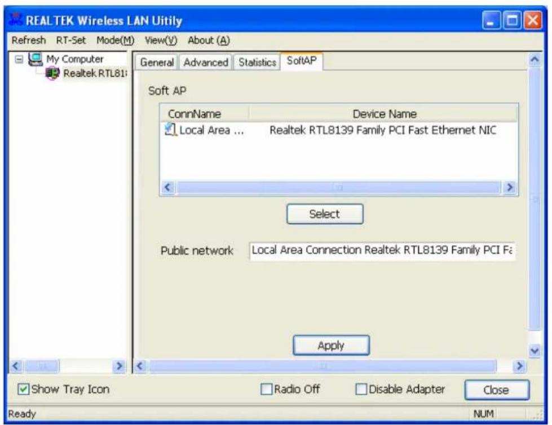Select the Realtek RTL8139 Family device row text
The image size is (552, 425).
383,130
